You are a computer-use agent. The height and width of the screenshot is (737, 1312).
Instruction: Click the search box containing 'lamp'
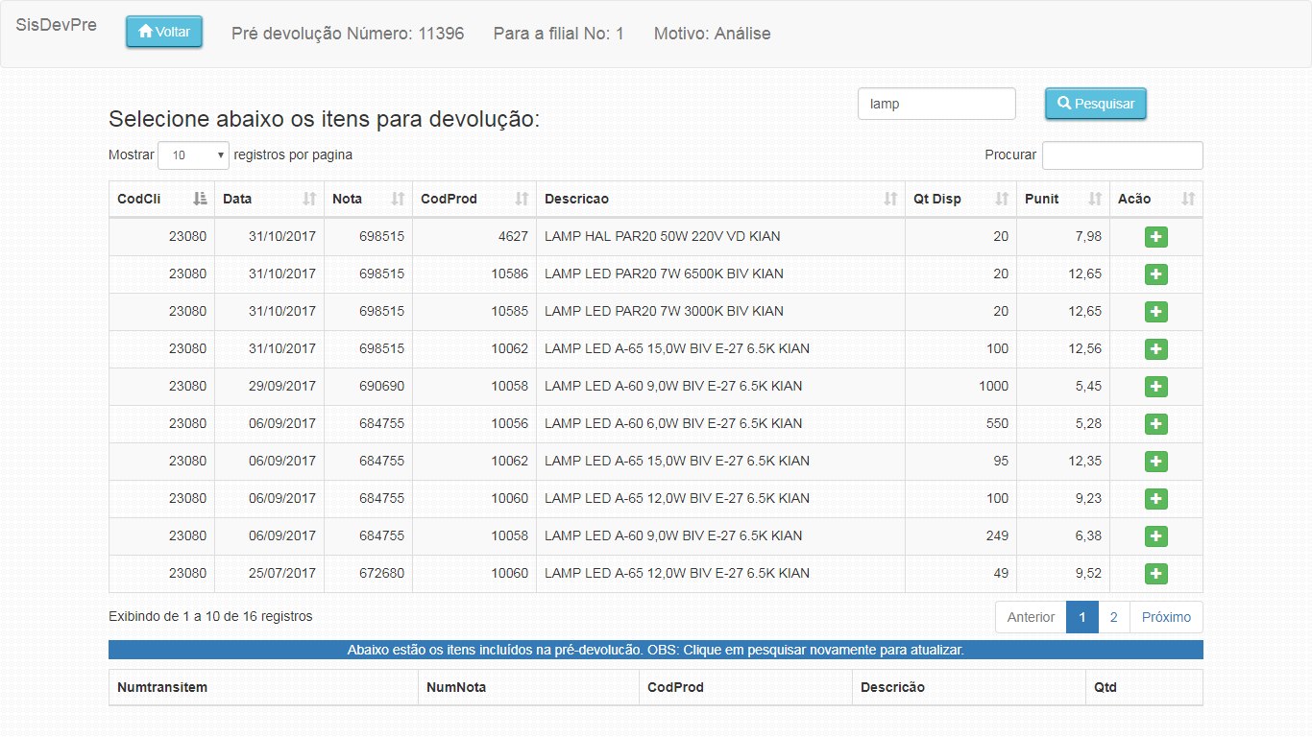935,104
